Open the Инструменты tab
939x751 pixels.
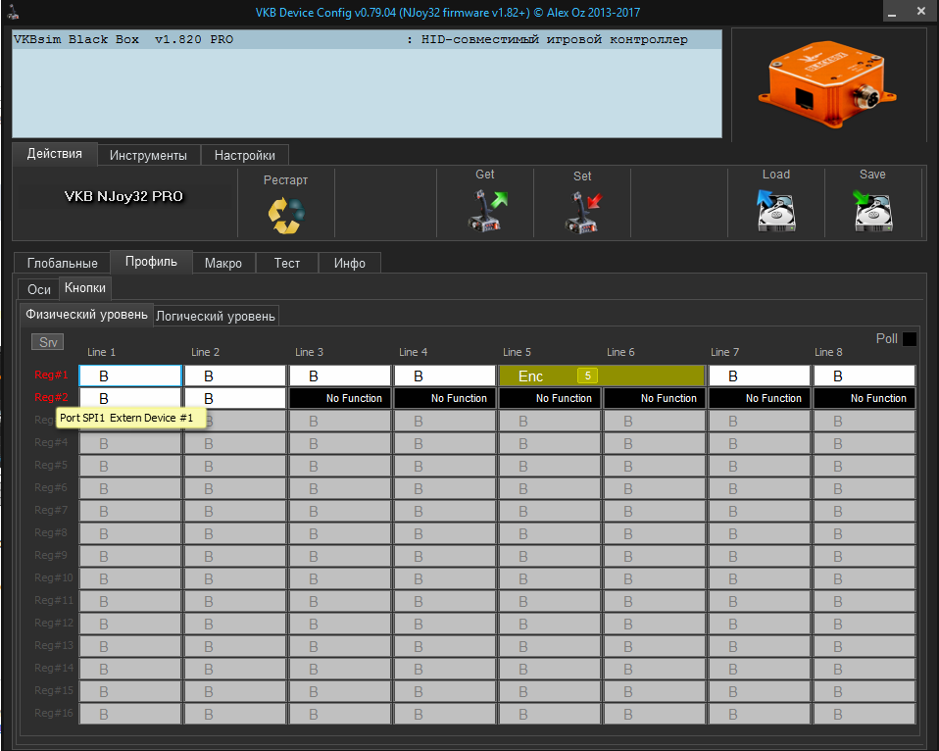tap(148, 155)
